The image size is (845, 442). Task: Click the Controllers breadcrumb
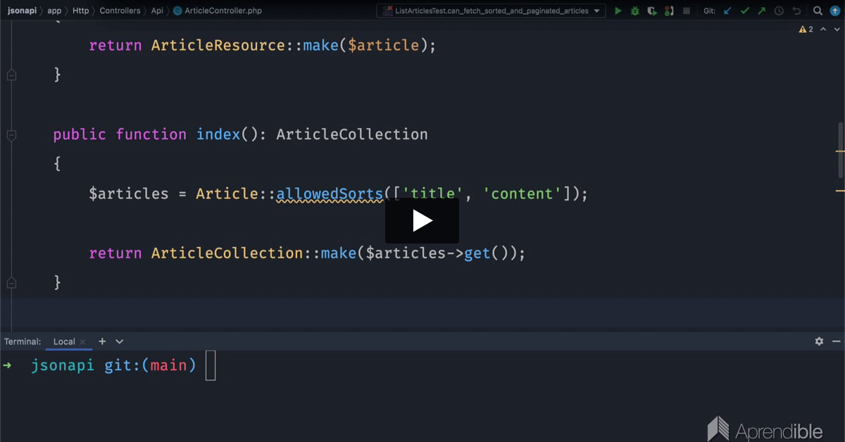[120, 11]
